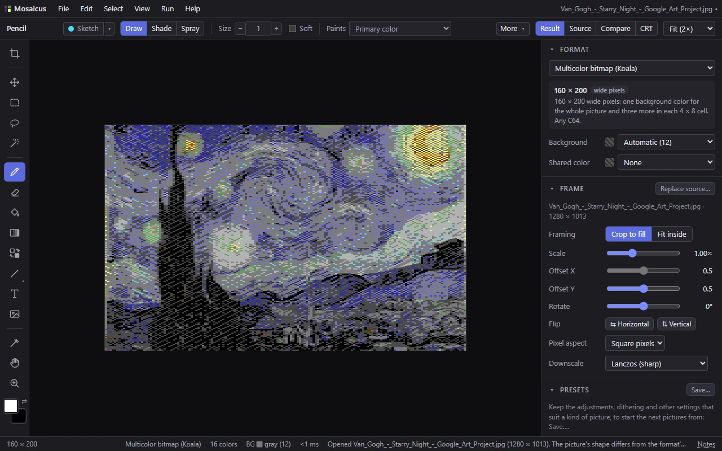This screenshot has width=722, height=451.
Task: Select the Text tool
Action: (x=15, y=294)
